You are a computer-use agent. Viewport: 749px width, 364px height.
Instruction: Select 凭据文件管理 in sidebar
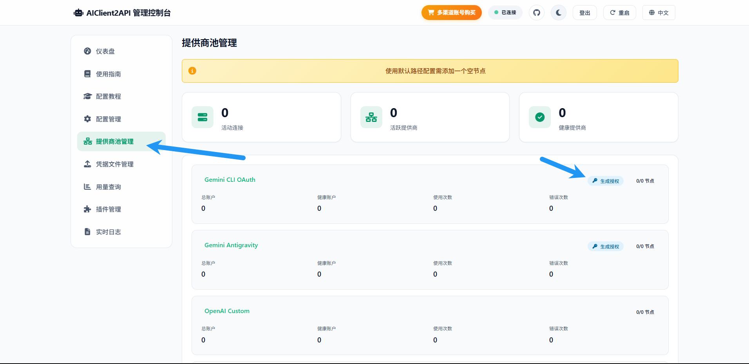coord(114,164)
